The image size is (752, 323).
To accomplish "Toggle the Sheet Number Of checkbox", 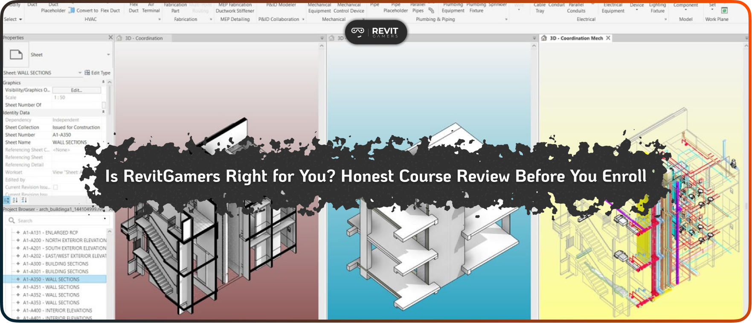I will [x=104, y=105].
